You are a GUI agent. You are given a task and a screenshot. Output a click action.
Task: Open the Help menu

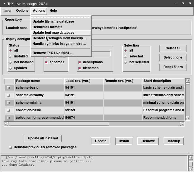tap(53, 11)
